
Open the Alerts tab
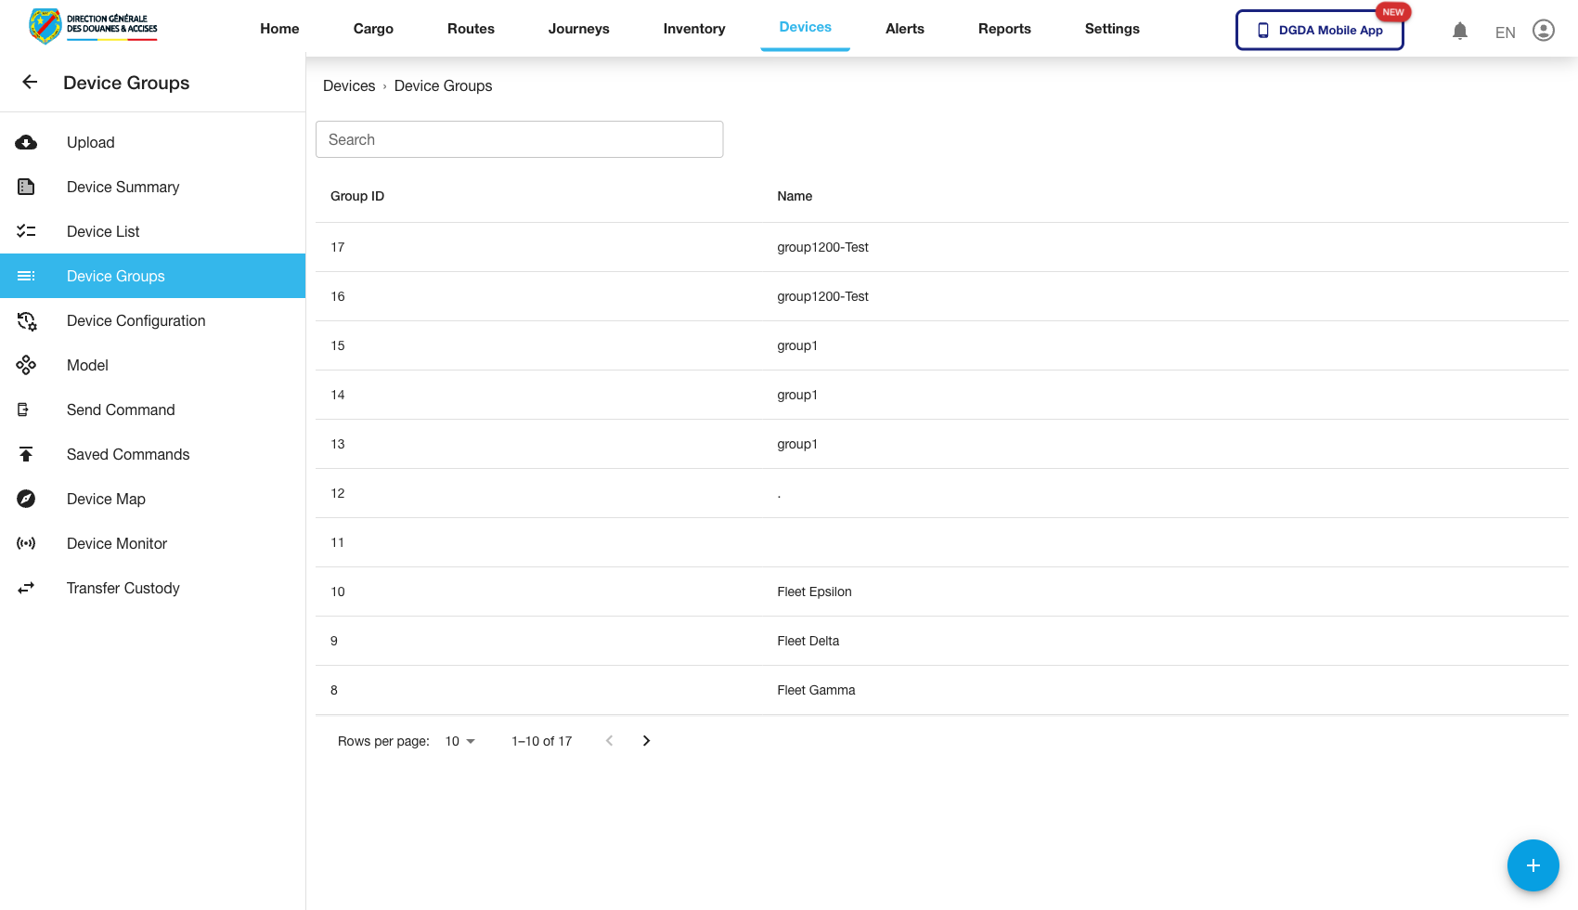click(x=904, y=29)
